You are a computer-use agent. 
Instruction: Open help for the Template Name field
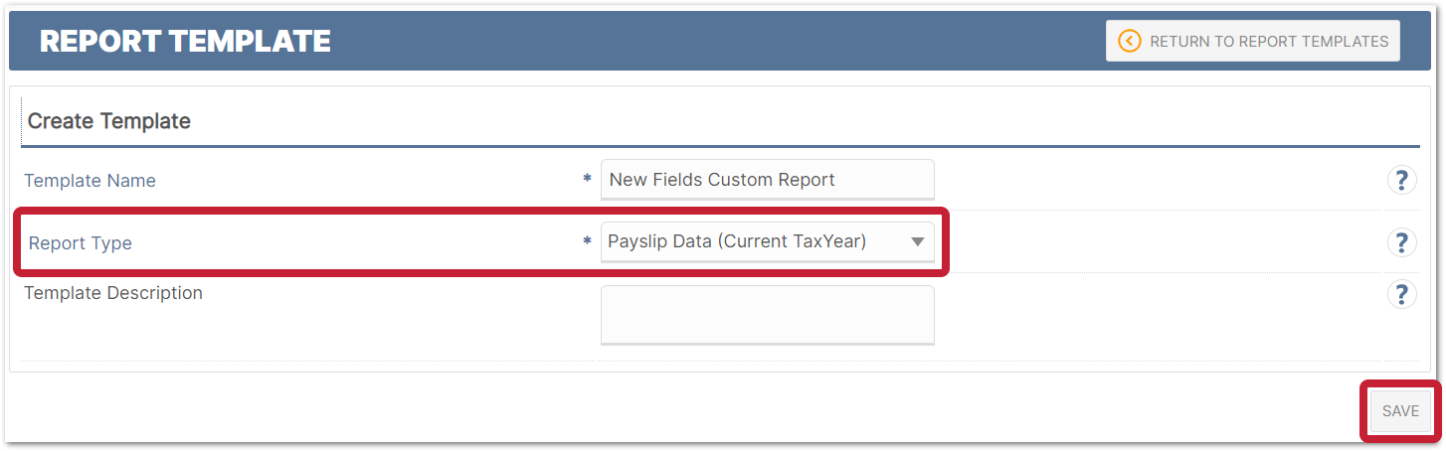click(x=1401, y=180)
